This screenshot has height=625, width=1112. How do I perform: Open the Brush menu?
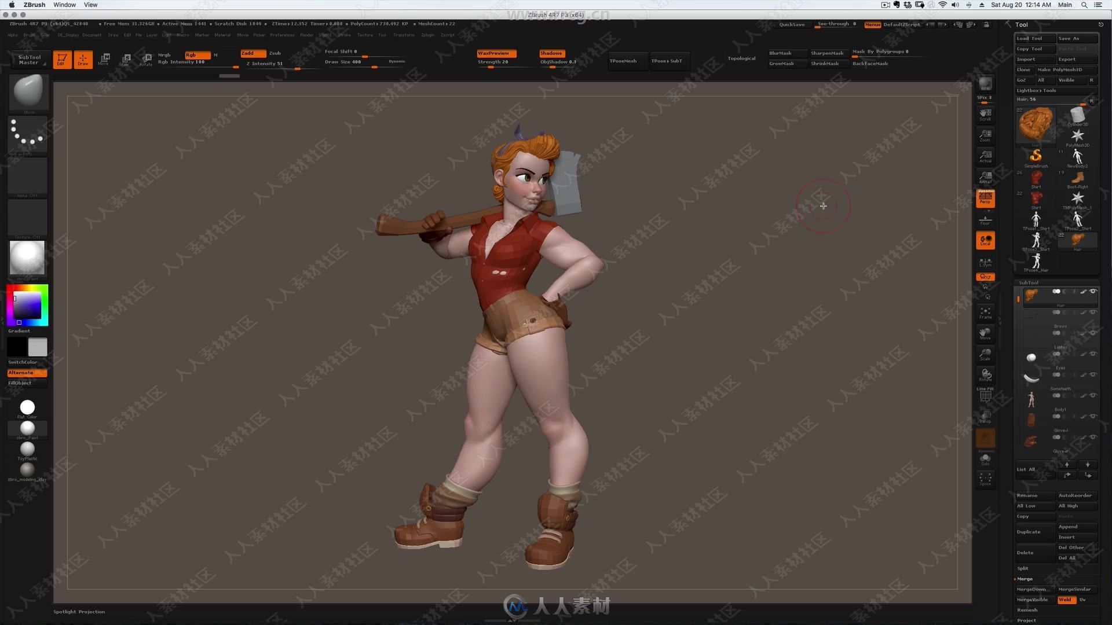tap(29, 35)
